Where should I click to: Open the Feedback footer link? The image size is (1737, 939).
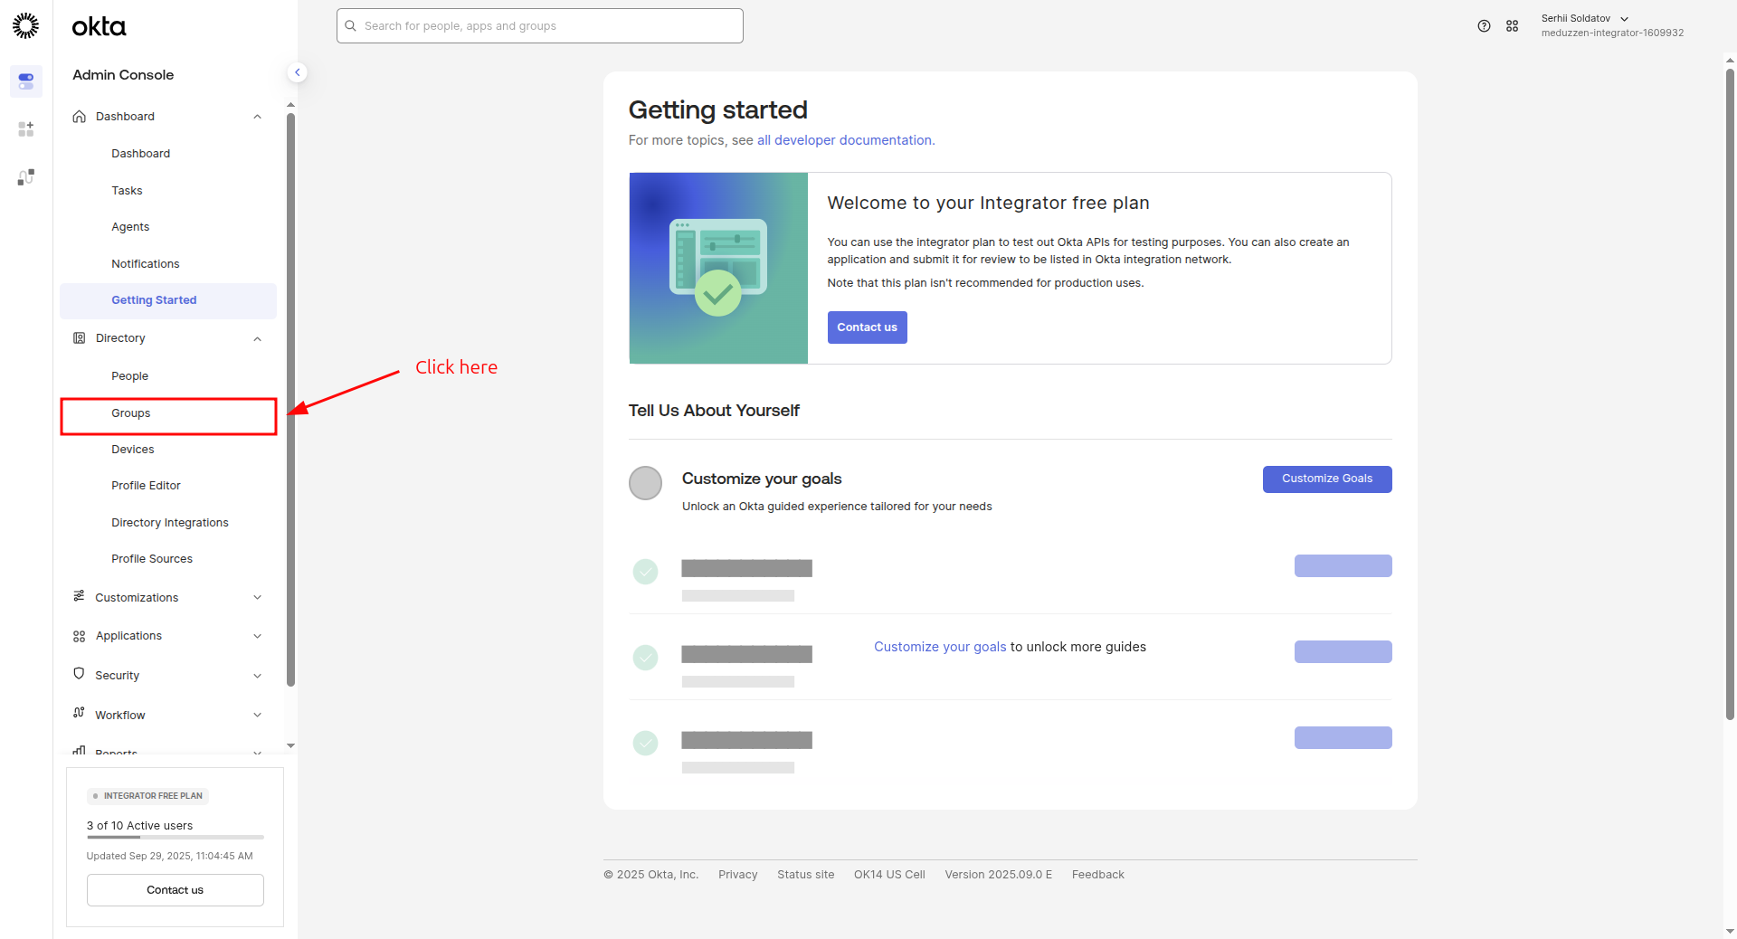(1098, 875)
